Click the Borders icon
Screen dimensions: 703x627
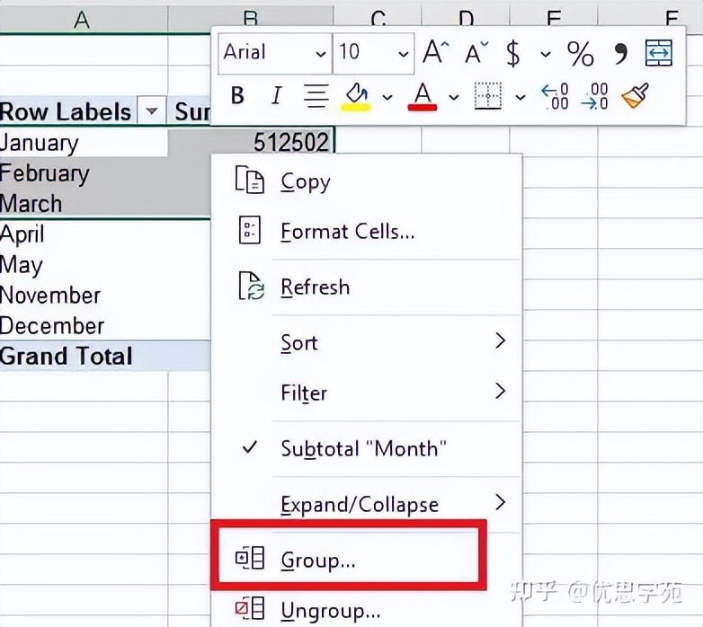(x=488, y=95)
